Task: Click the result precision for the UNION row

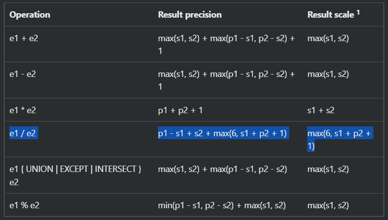Action: click(x=222, y=169)
